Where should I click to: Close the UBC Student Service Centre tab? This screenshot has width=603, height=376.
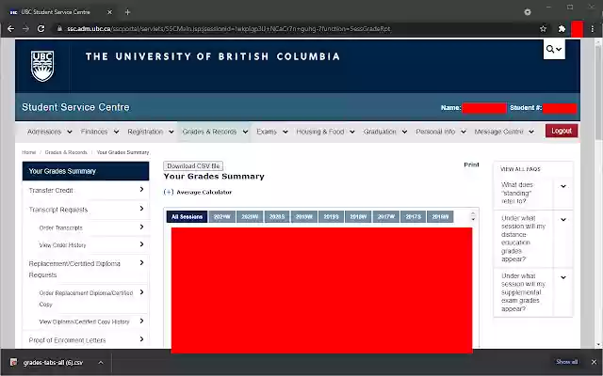coord(109,12)
